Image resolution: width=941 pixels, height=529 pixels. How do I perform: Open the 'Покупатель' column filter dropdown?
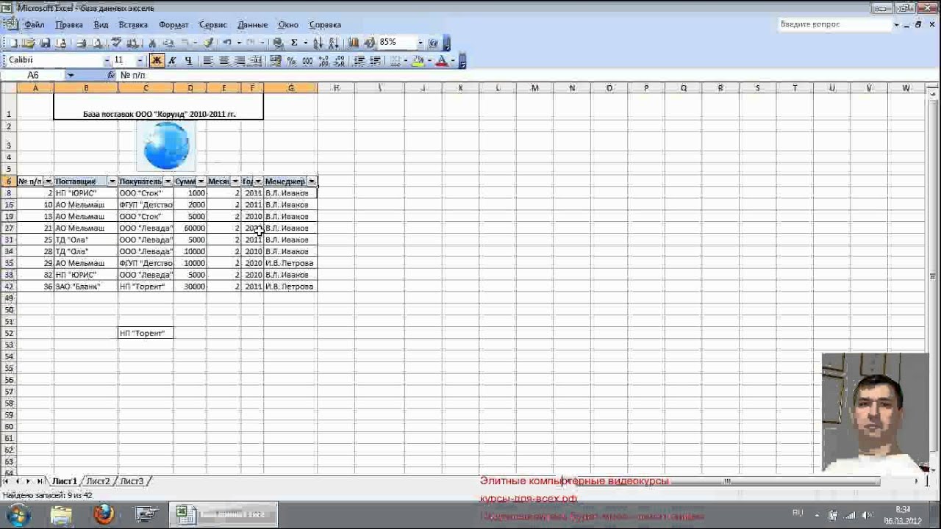tap(168, 181)
